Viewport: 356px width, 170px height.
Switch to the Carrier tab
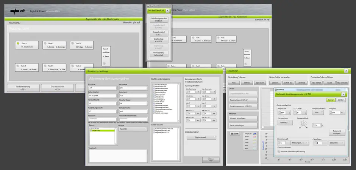331,100
